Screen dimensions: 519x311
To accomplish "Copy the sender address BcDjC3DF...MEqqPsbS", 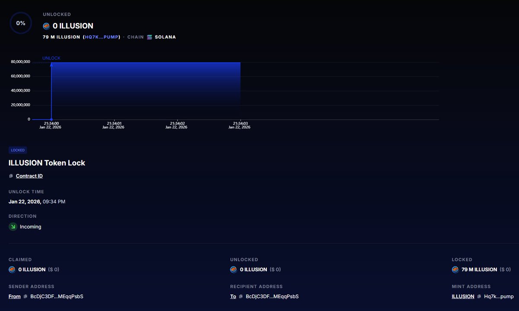I will point(26,297).
